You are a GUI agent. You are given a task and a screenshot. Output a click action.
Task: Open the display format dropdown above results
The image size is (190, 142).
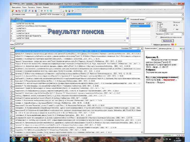click(x=138, y=48)
